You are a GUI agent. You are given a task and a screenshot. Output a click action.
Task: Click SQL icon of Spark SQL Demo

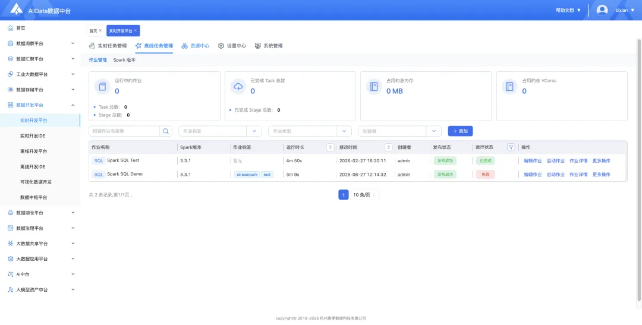99,174
